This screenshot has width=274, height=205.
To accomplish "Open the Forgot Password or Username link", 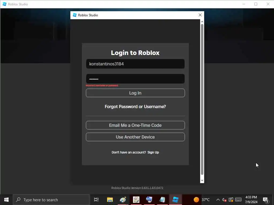I will tap(135, 107).
